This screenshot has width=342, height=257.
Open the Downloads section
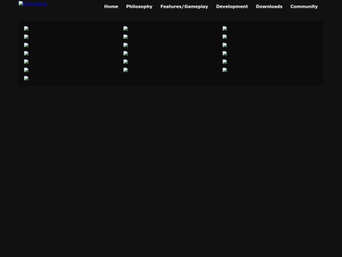click(x=269, y=6)
